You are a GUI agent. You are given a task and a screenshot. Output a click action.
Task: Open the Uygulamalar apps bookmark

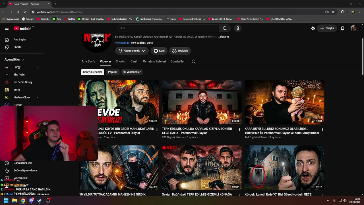(11, 19)
